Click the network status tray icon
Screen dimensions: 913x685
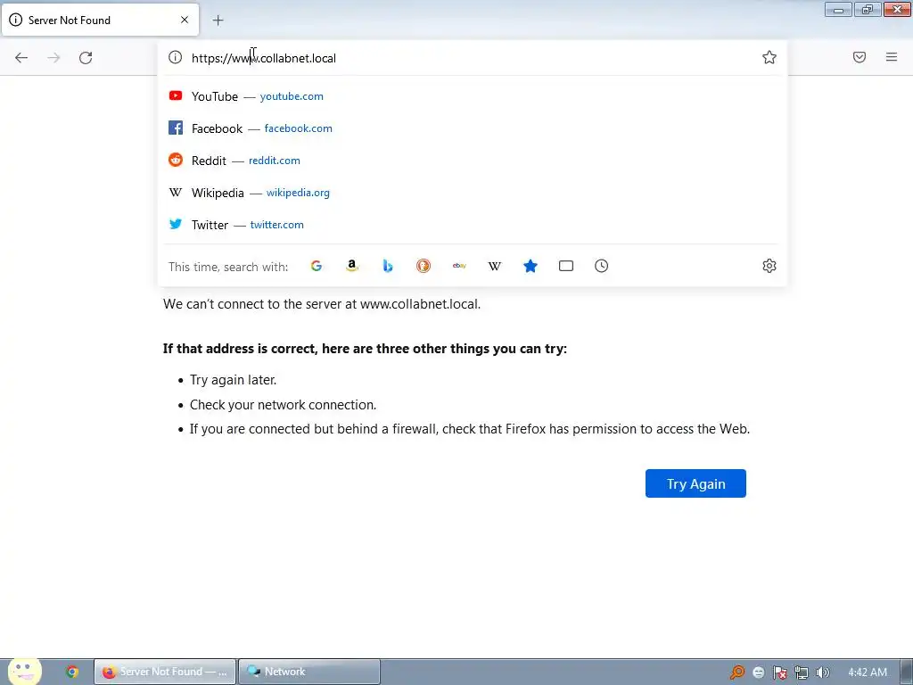(x=802, y=673)
